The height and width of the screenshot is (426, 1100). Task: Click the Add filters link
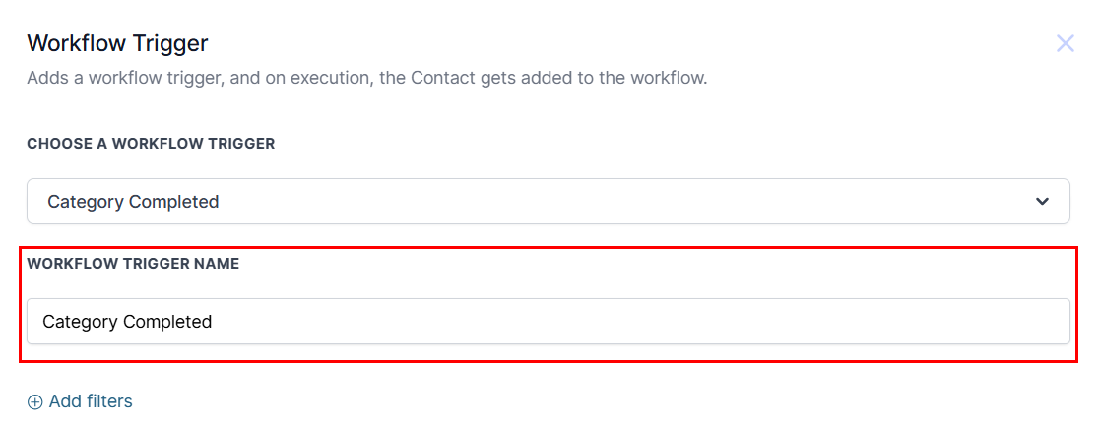(x=80, y=401)
